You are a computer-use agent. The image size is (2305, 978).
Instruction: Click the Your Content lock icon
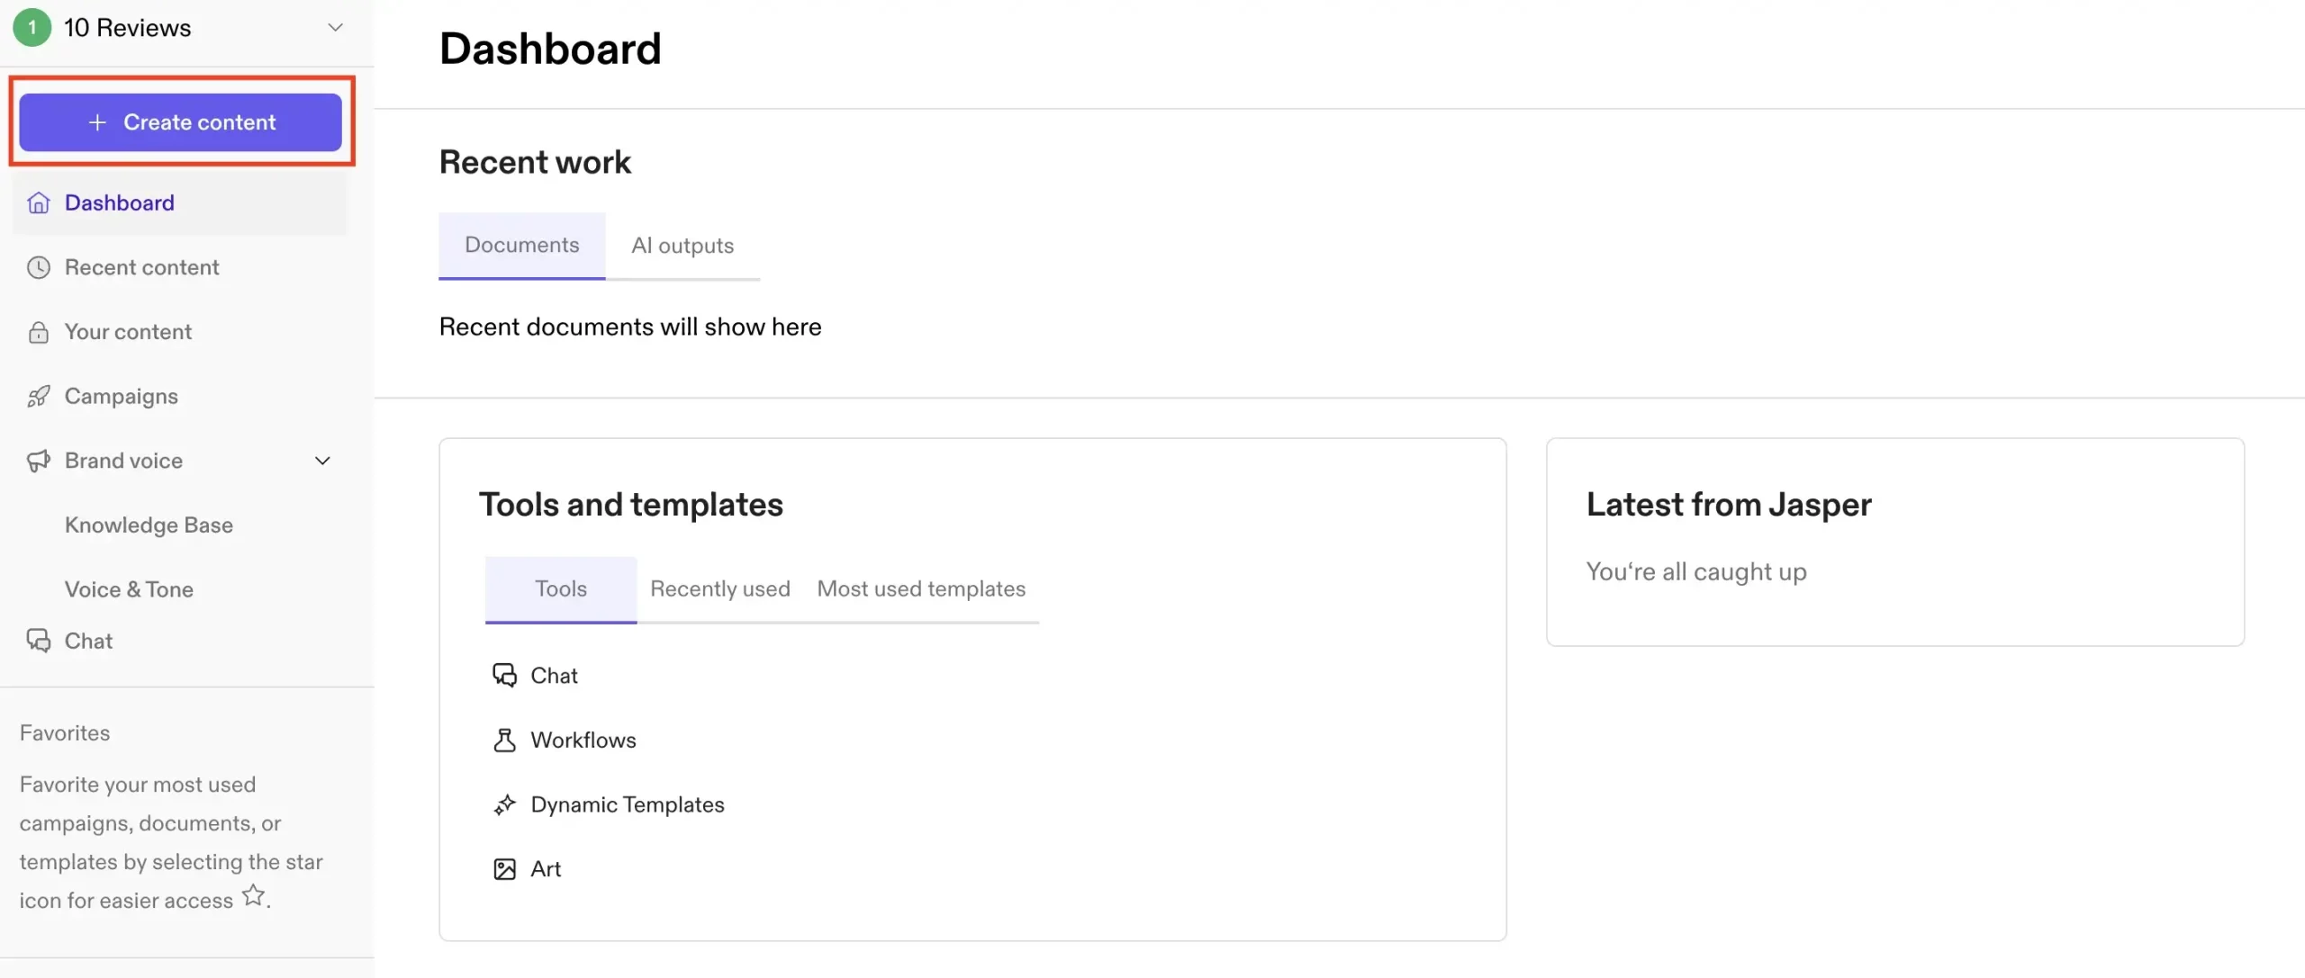pyautogui.click(x=38, y=332)
